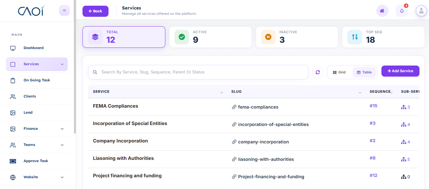Image resolution: width=429 pixels, height=189 pixels.
Task: Click the On Going Task clipboard icon
Action: click(13, 80)
